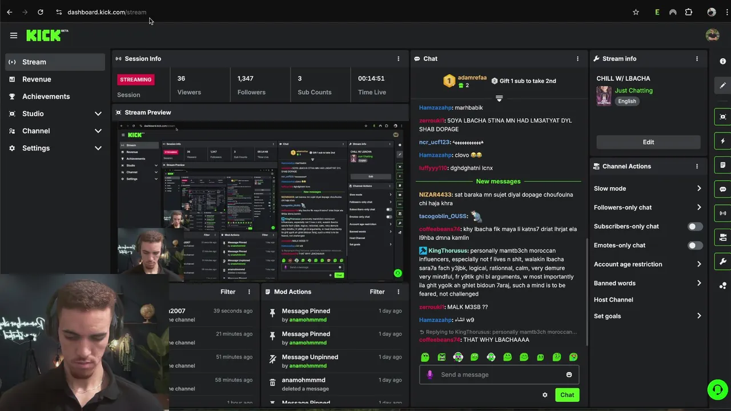Click the Just Chatting category link
The height and width of the screenshot is (411, 731).
(x=633, y=90)
